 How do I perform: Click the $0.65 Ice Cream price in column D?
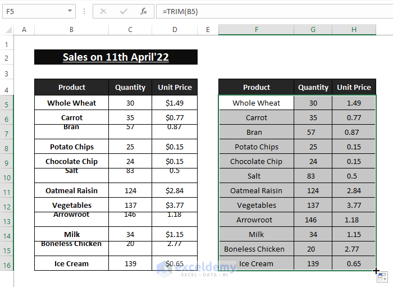pyautogui.click(x=175, y=263)
